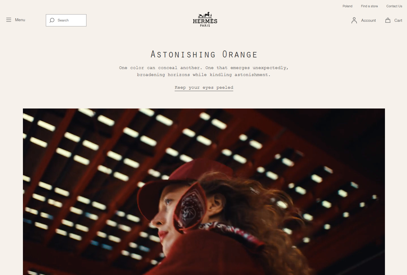Open the Poland country selector

click(x=347, y=6)
